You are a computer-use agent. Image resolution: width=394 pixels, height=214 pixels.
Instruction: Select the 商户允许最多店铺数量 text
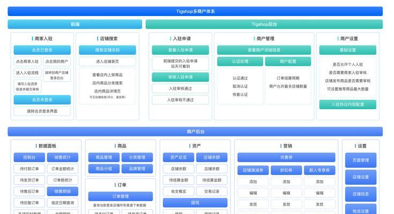click(288, 86)
